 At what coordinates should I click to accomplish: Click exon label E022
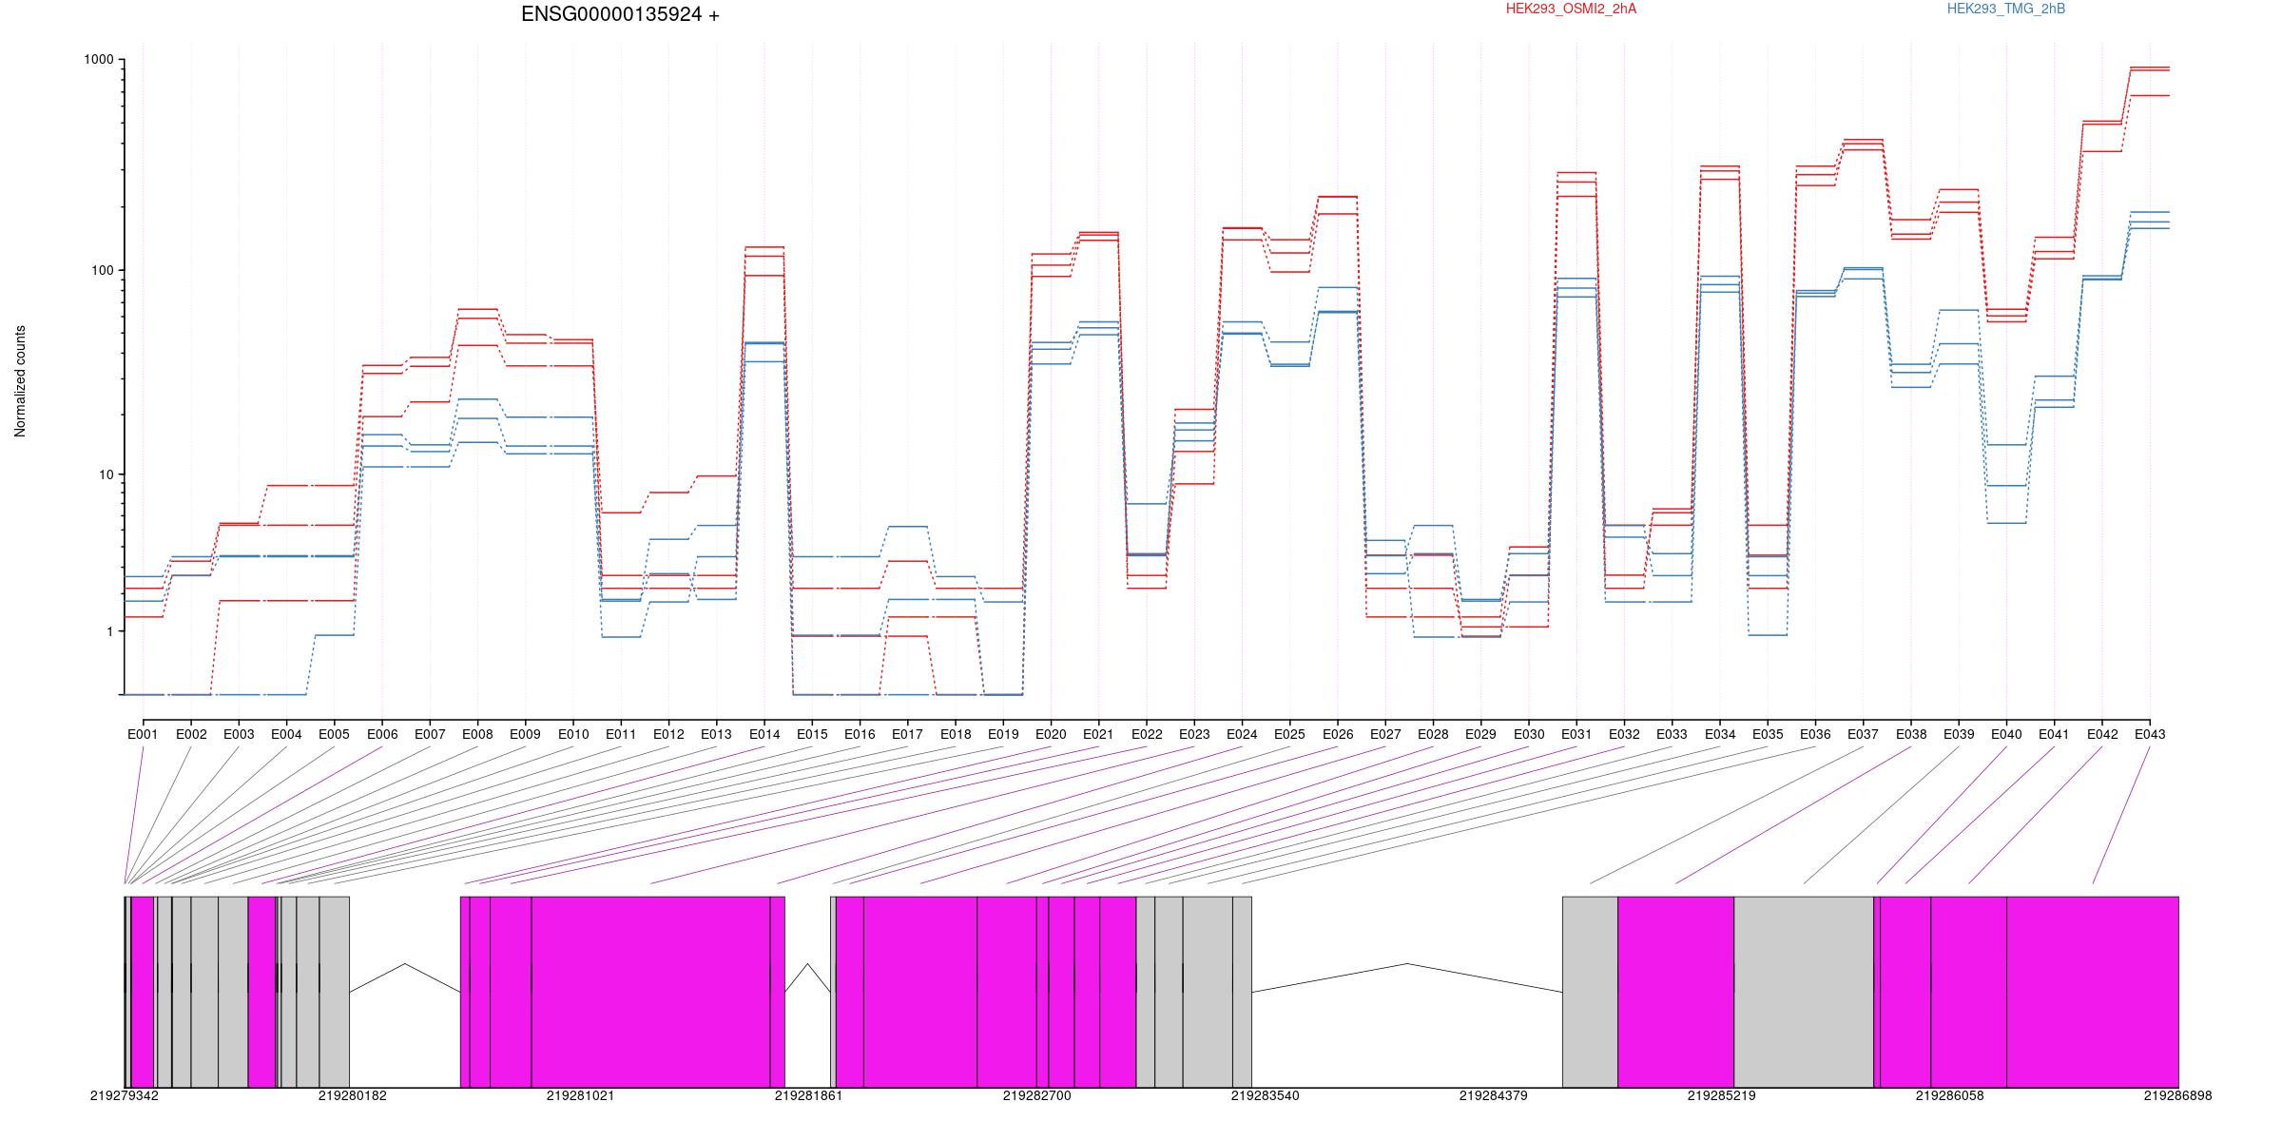1147,734
